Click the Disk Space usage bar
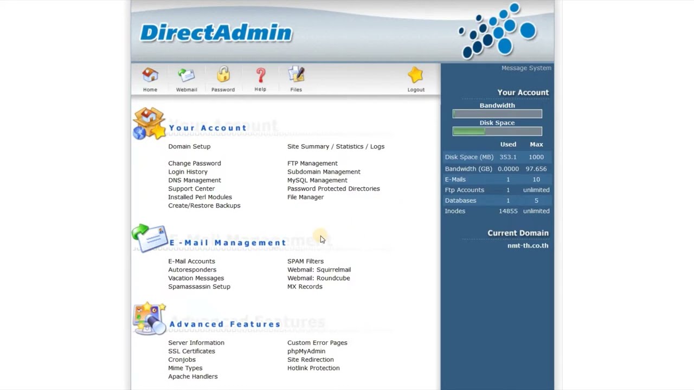This screenshot has height=390, width=694. click(x=497, y=131)
